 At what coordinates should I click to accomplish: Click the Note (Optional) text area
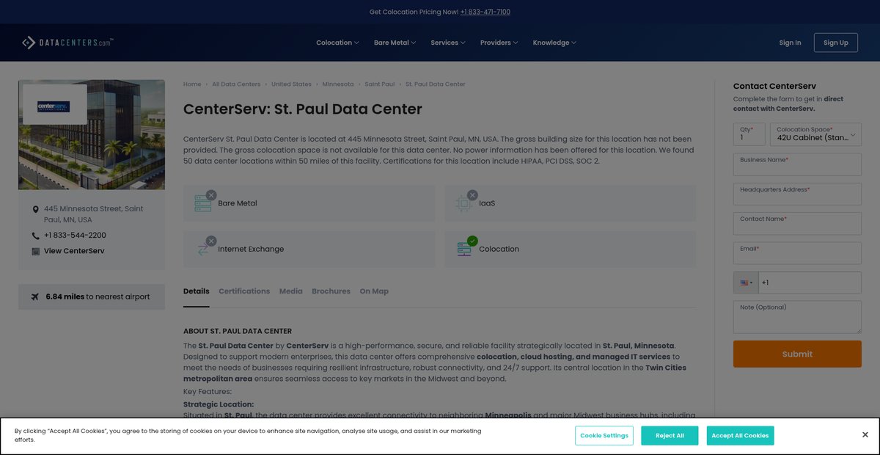tap(797, 317)
